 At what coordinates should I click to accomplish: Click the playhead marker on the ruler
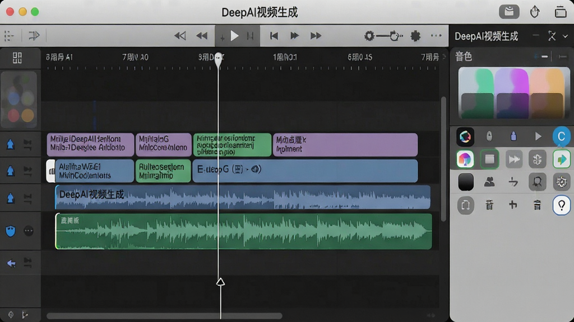click(x=218, y=59)
